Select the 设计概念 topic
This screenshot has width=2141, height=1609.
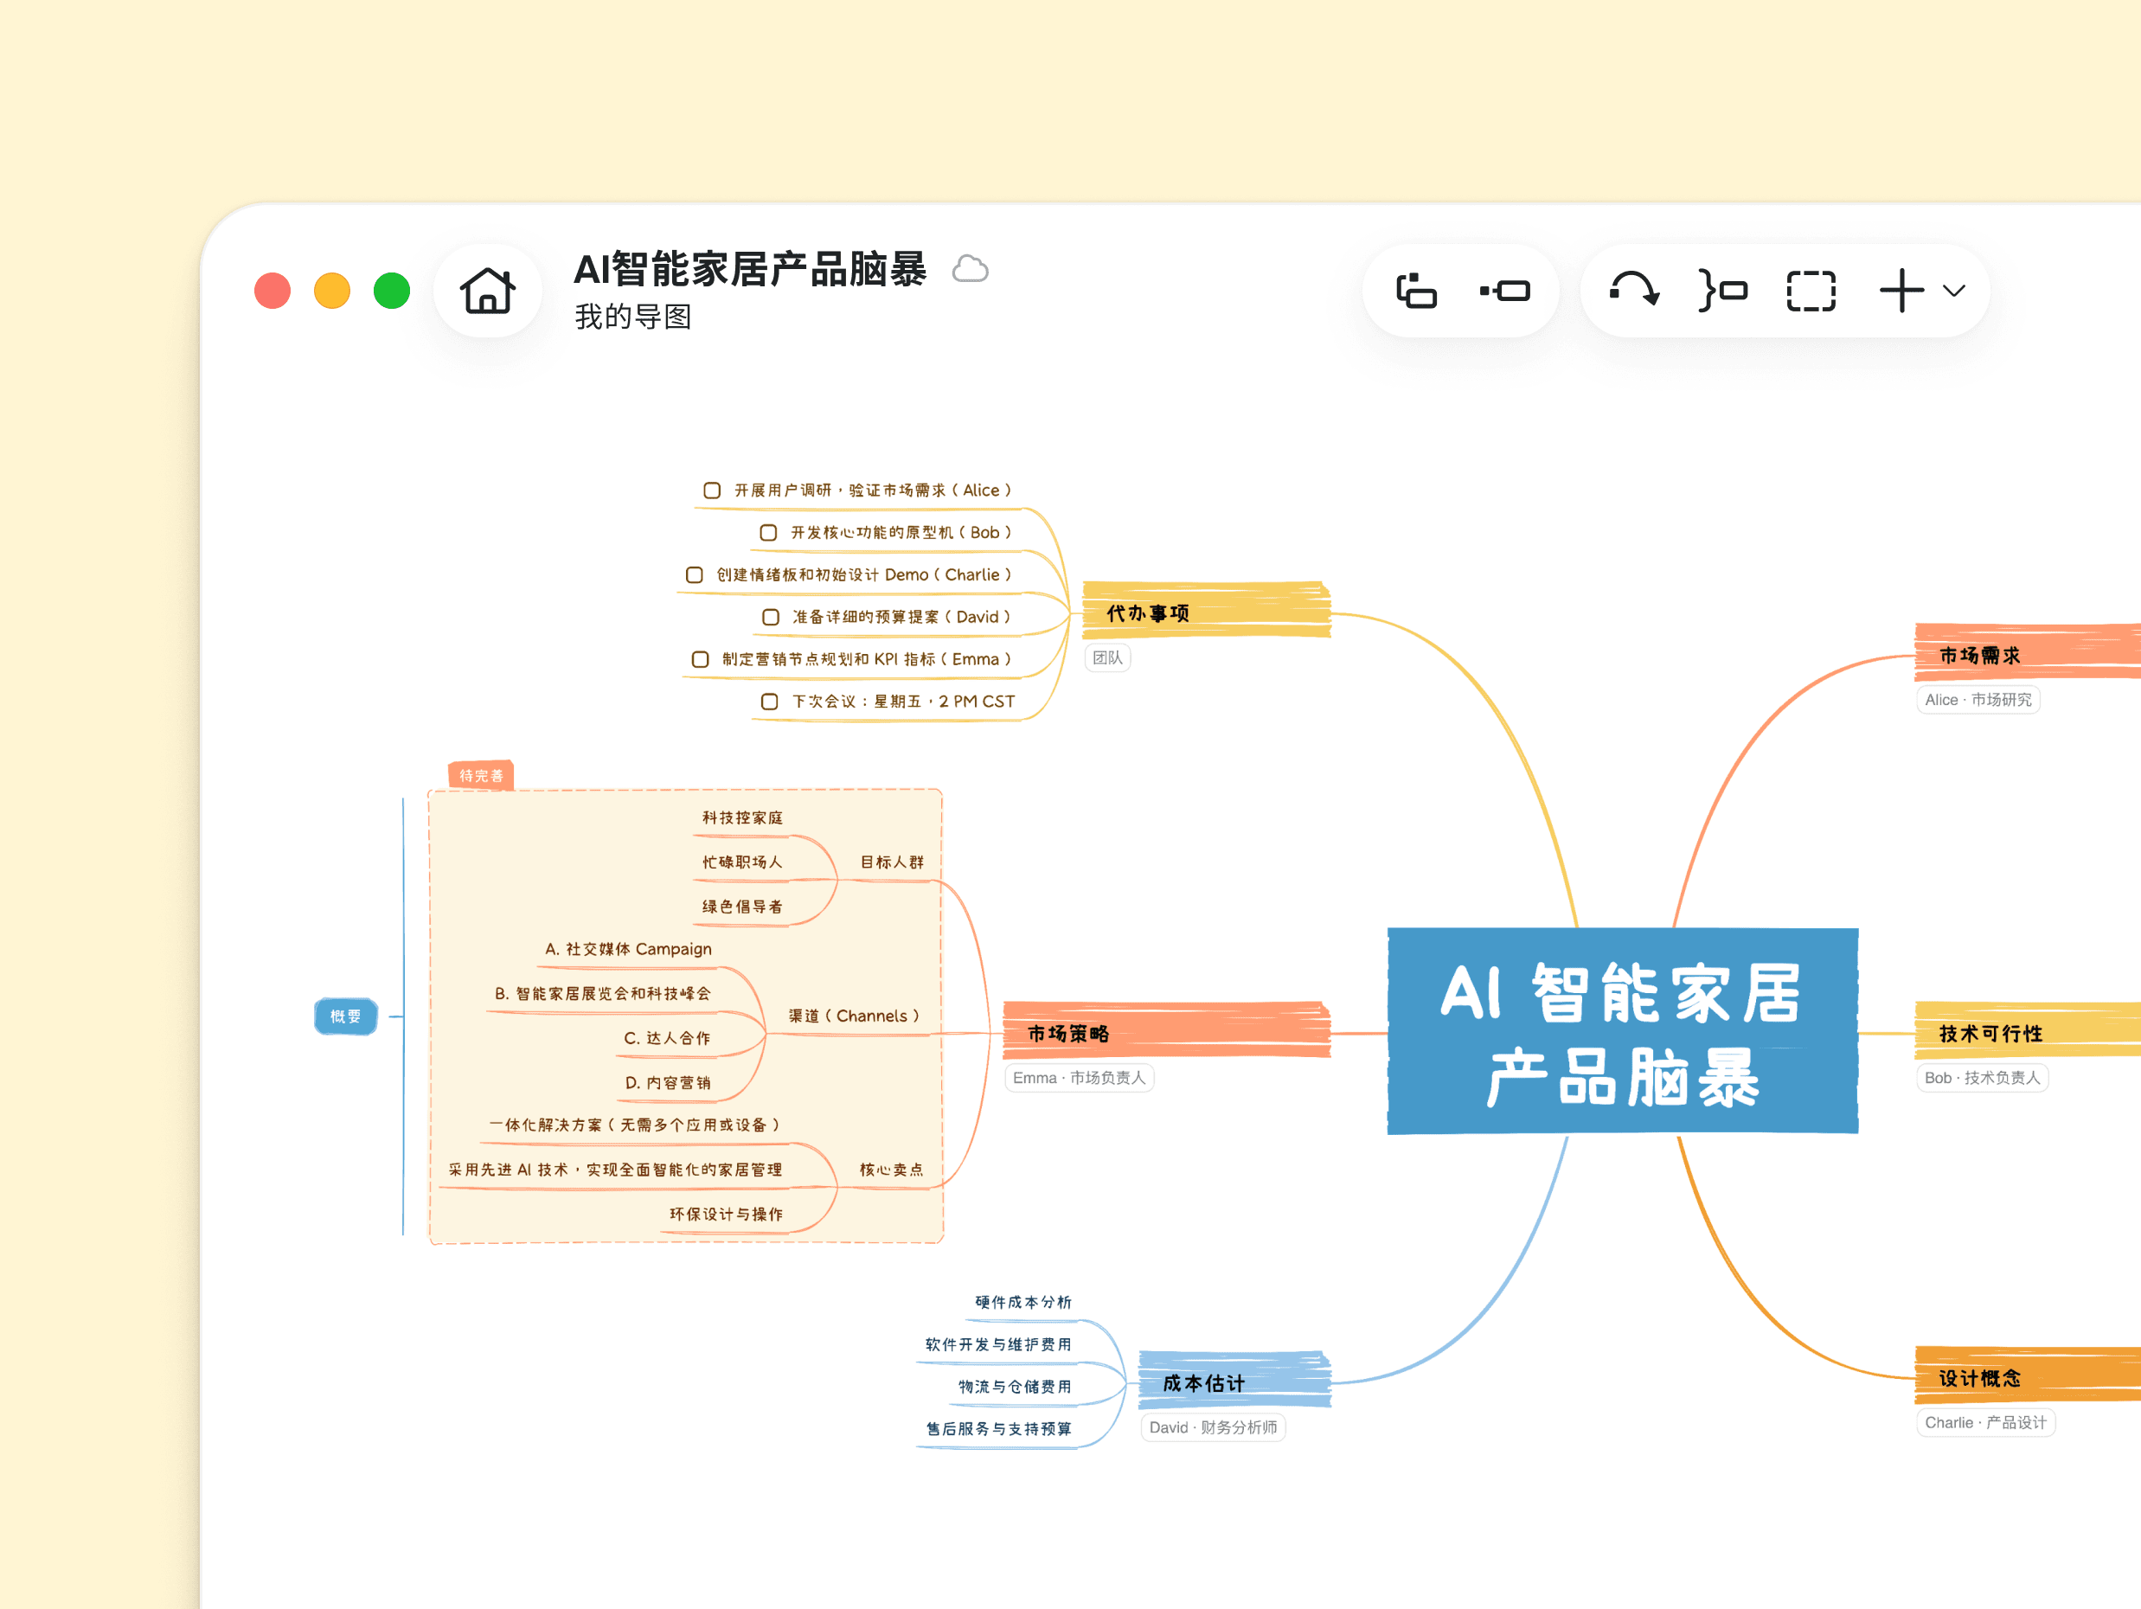[2028, 1376]
